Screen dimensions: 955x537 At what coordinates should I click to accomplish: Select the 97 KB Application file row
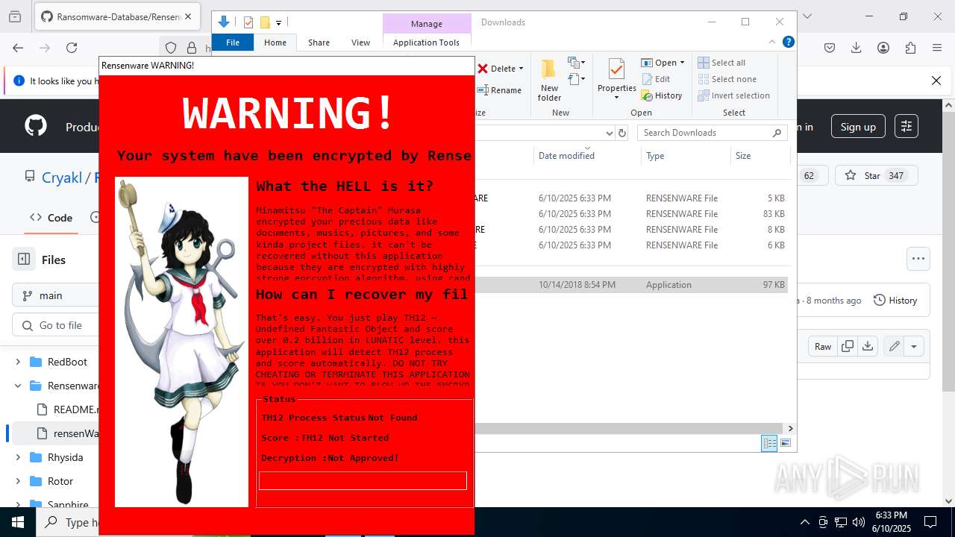point(631,285)
